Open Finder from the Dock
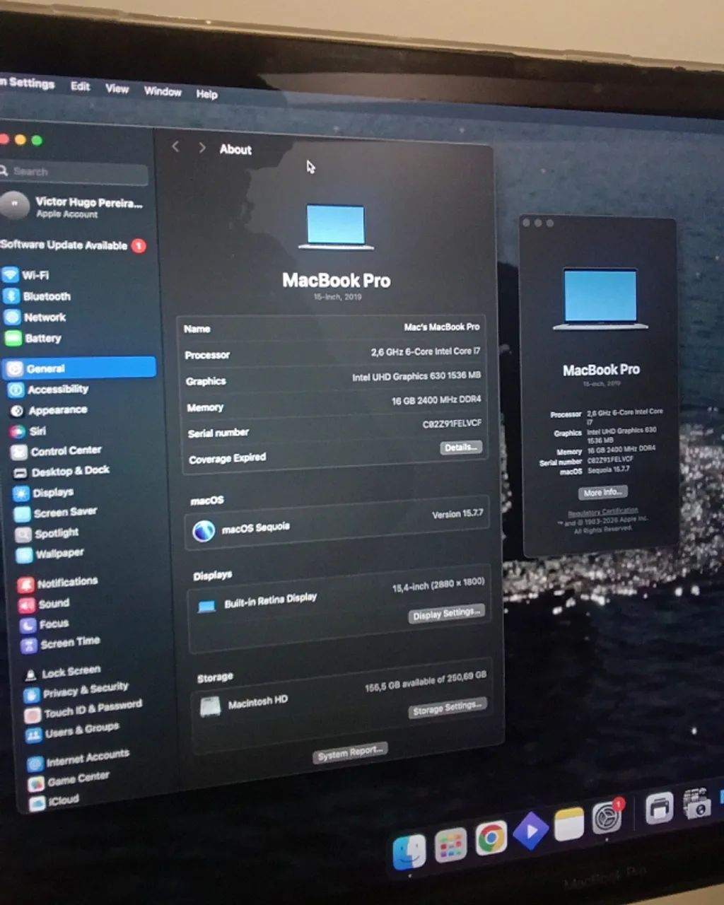The width and height of the screenshot is (724, 905). tap(409, 851)
